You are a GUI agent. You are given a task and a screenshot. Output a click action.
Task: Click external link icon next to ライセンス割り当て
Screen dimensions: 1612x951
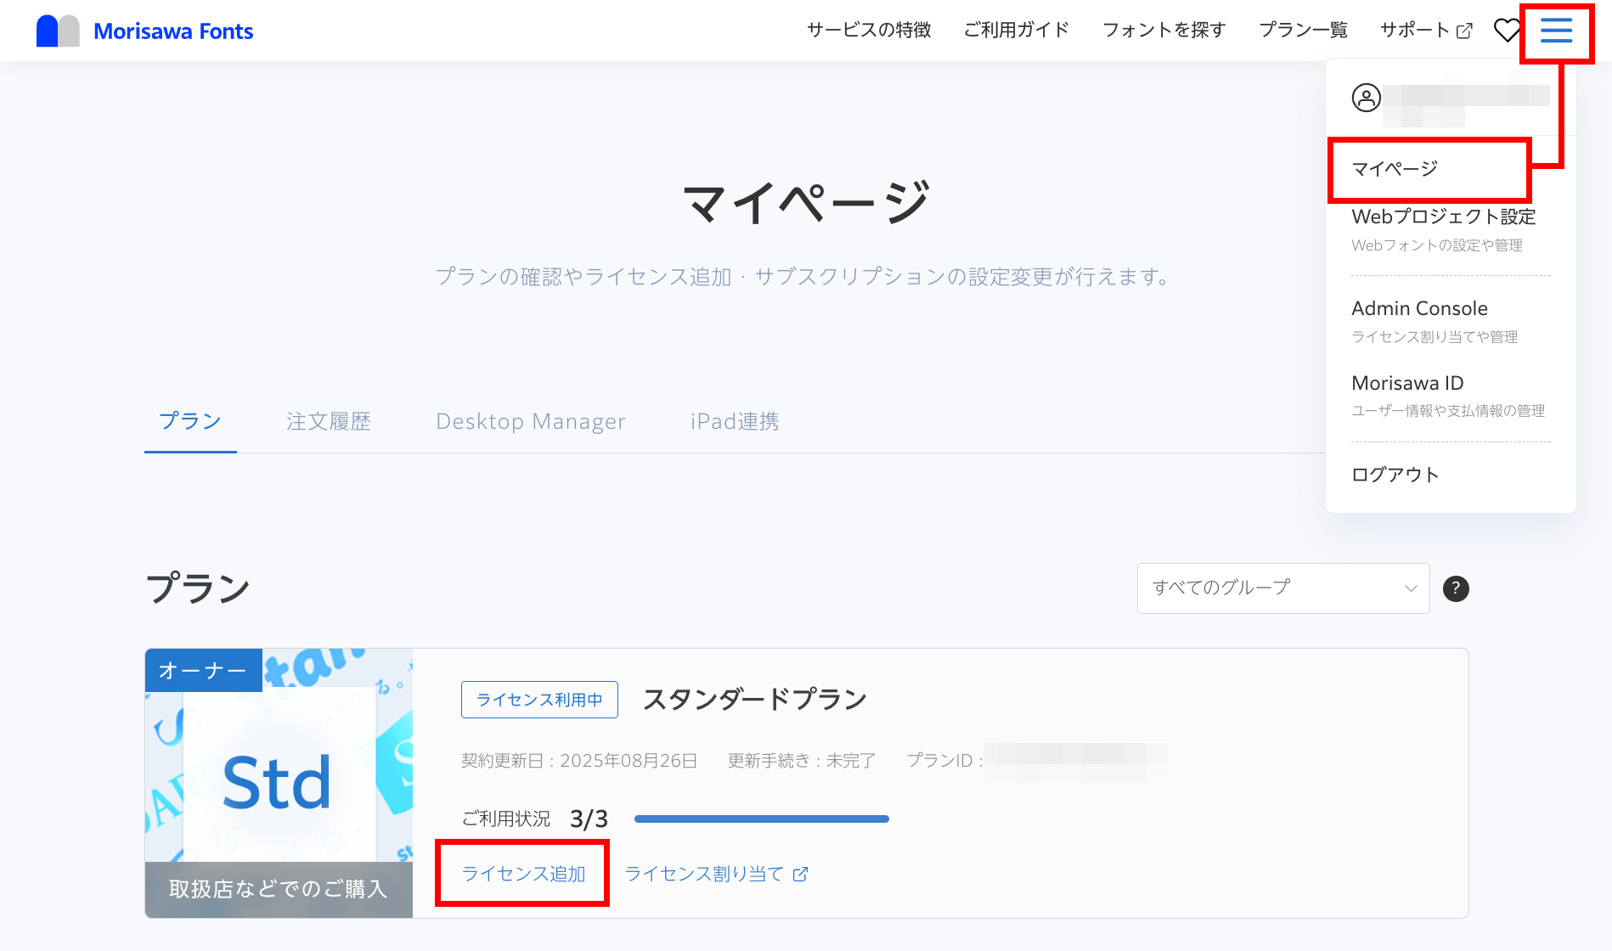(x=800, y=874)
